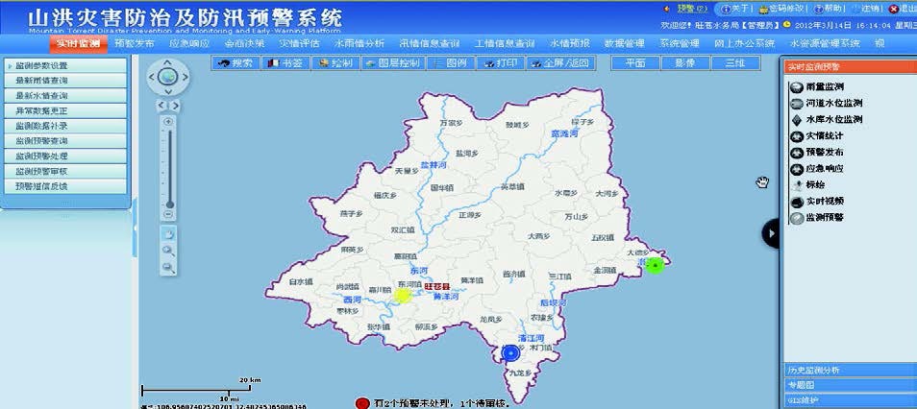Open 预警短信反馈
The height and width of the screenshot is (409, 917).
coord(65,186)
